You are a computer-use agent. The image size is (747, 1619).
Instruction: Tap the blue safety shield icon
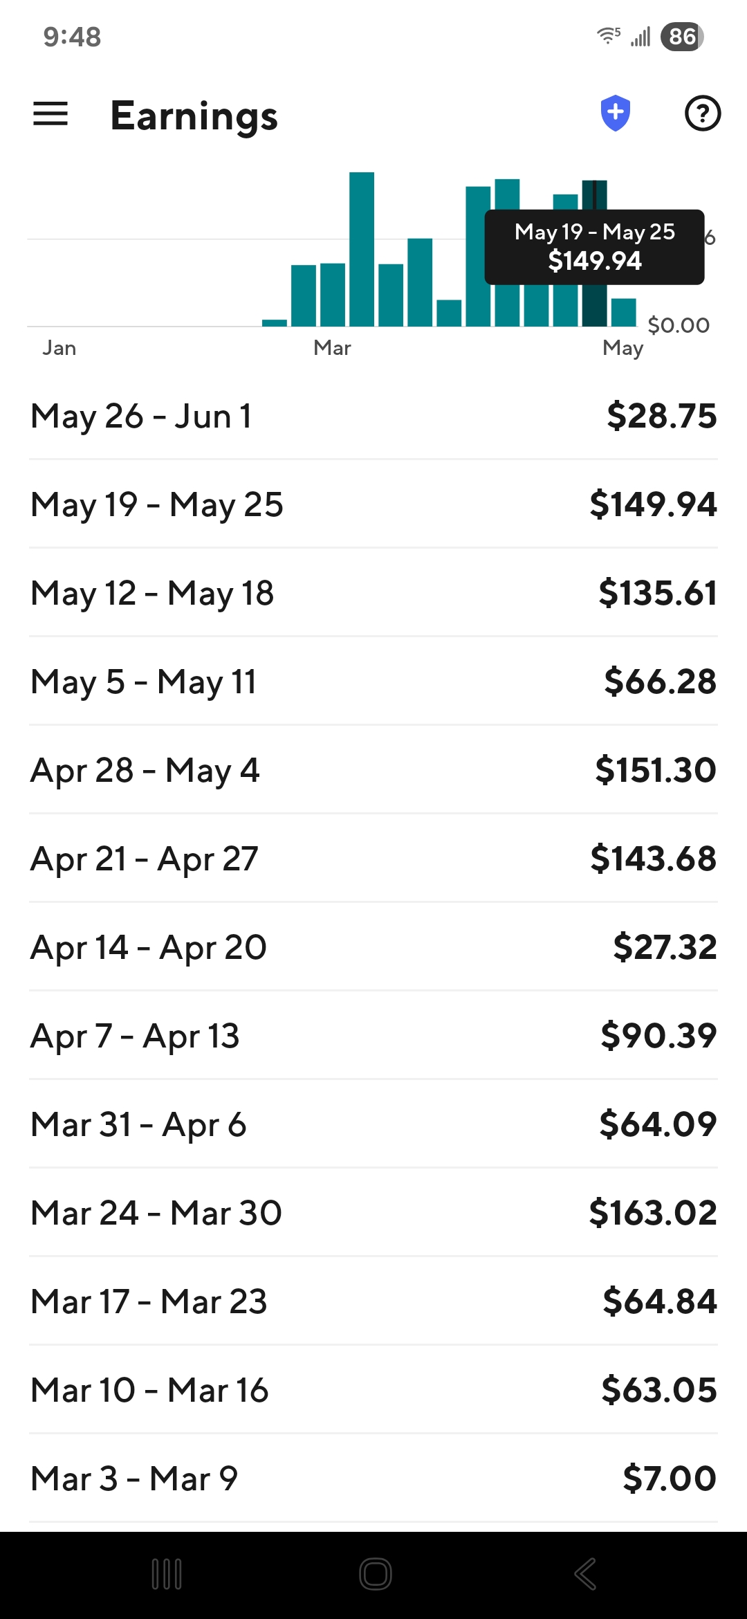pos(615,113)
